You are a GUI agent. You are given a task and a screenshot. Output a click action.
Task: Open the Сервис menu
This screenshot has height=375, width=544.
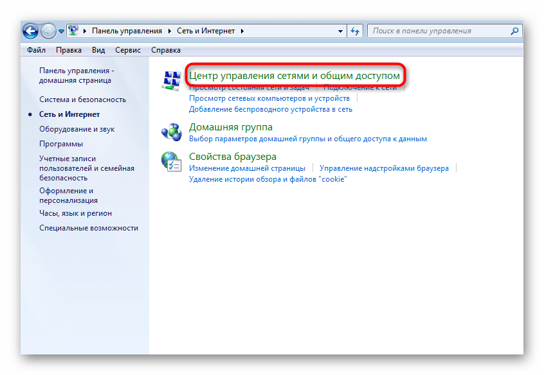pos(128,49)
